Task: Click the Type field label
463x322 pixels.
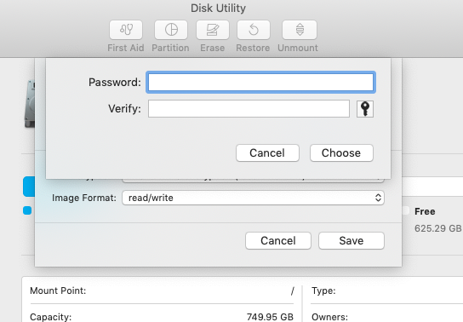Action: tap(323, 290)
